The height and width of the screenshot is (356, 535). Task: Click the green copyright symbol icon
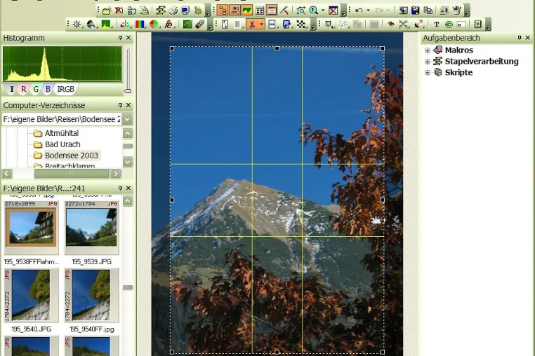449,25
